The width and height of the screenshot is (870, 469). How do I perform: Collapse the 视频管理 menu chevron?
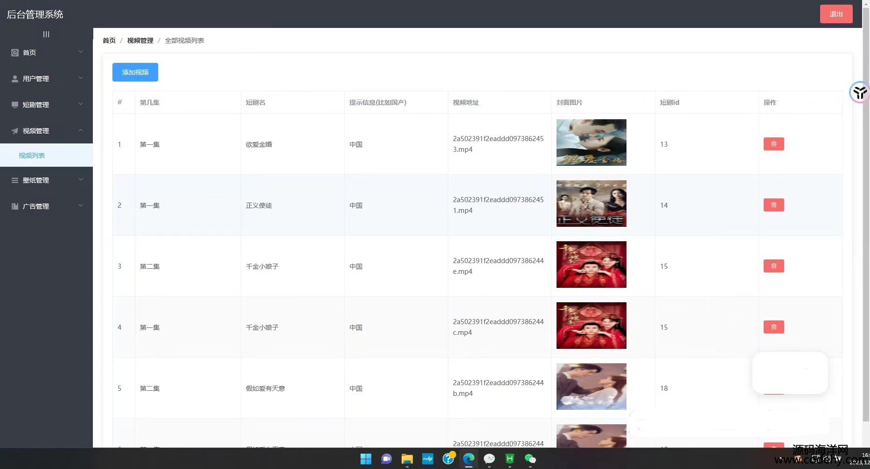[81, 130]
